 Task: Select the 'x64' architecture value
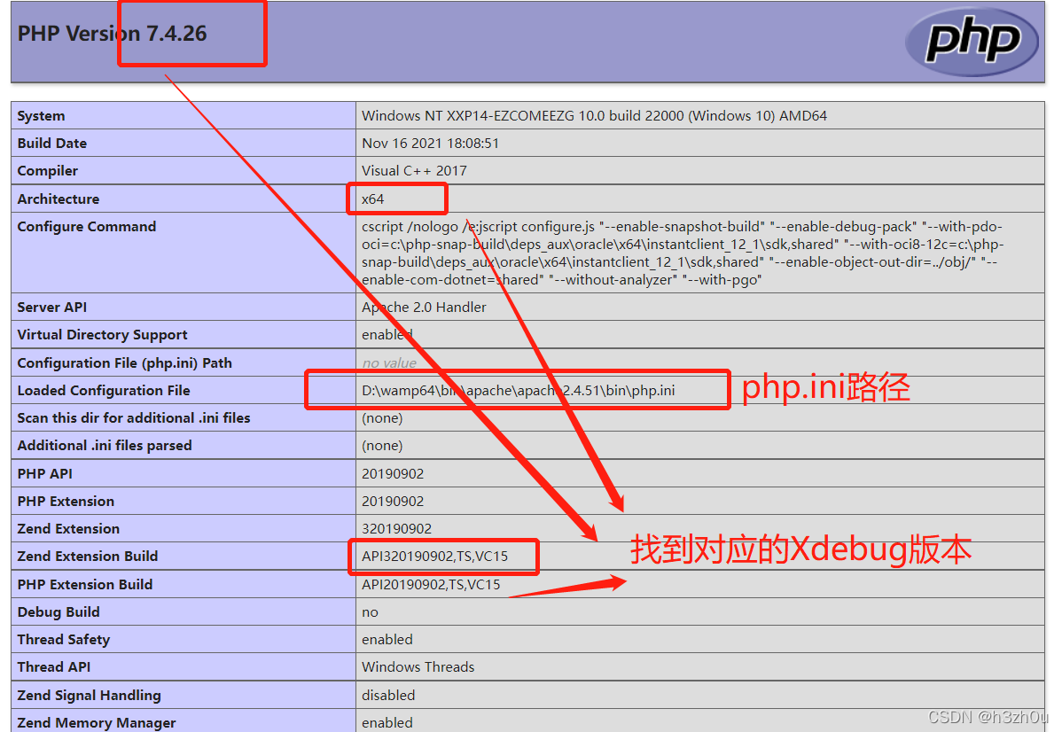(x=372, y=199)
